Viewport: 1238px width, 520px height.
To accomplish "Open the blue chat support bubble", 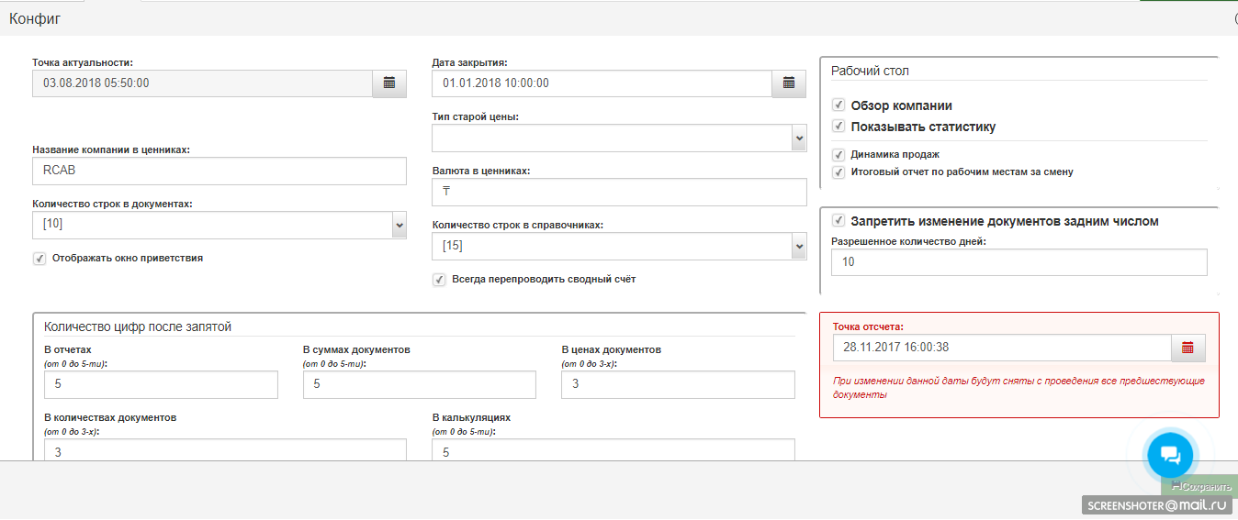I will [1169, 454].
